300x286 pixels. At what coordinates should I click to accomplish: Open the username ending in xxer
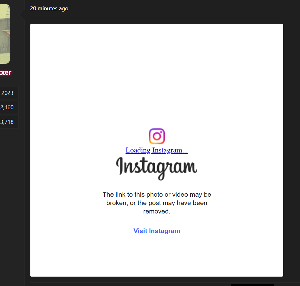pyautogui.click(x=6, y=73)
